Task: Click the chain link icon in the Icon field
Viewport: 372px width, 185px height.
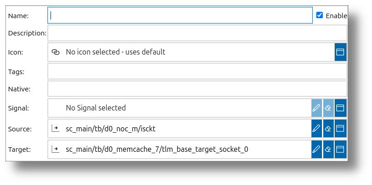Action: pos(55,52)
